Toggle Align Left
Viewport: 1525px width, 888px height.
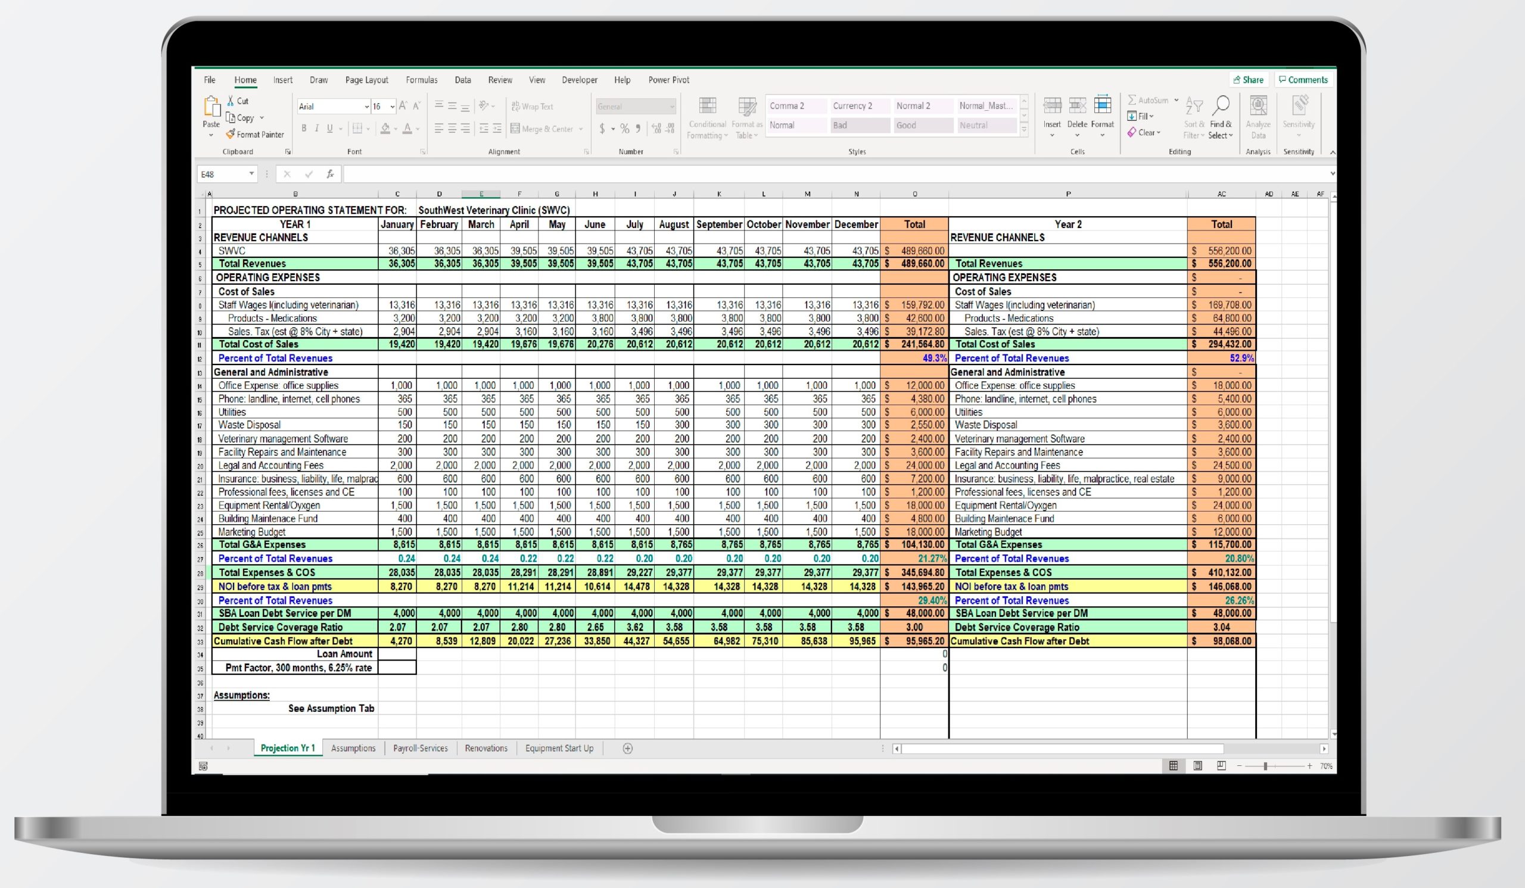[440, 128]
